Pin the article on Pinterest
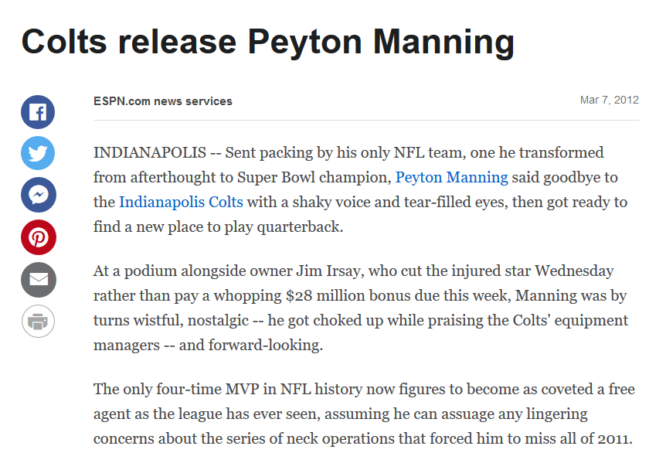 point(38,237)
